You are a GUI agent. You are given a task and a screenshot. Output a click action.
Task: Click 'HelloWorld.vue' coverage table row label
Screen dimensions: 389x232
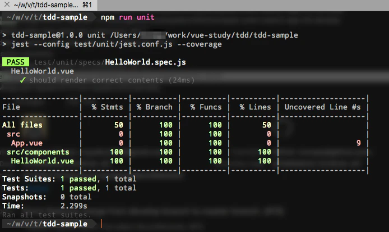[x=43, y=161]
